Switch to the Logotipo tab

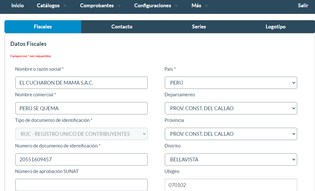pos(276,27)
